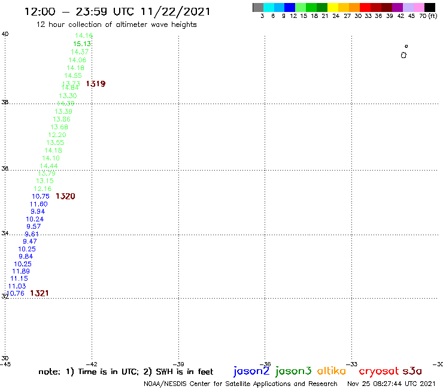The height and width of the screenshot is (389, 443).
Task: Click the longitude axis label -36
Action: point(265,364)
